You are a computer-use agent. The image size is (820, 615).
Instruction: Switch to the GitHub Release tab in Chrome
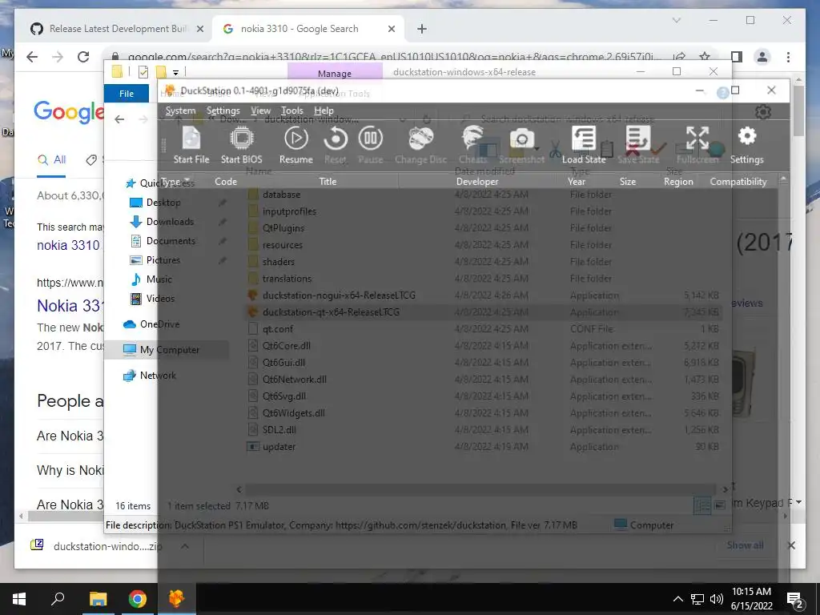pyautogui.click(x=117, y=29)
